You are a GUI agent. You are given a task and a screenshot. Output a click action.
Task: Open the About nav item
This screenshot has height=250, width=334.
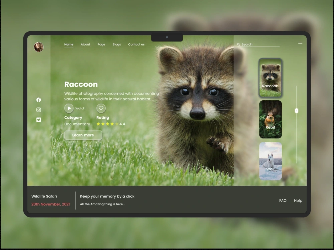[x=86, y=44]
